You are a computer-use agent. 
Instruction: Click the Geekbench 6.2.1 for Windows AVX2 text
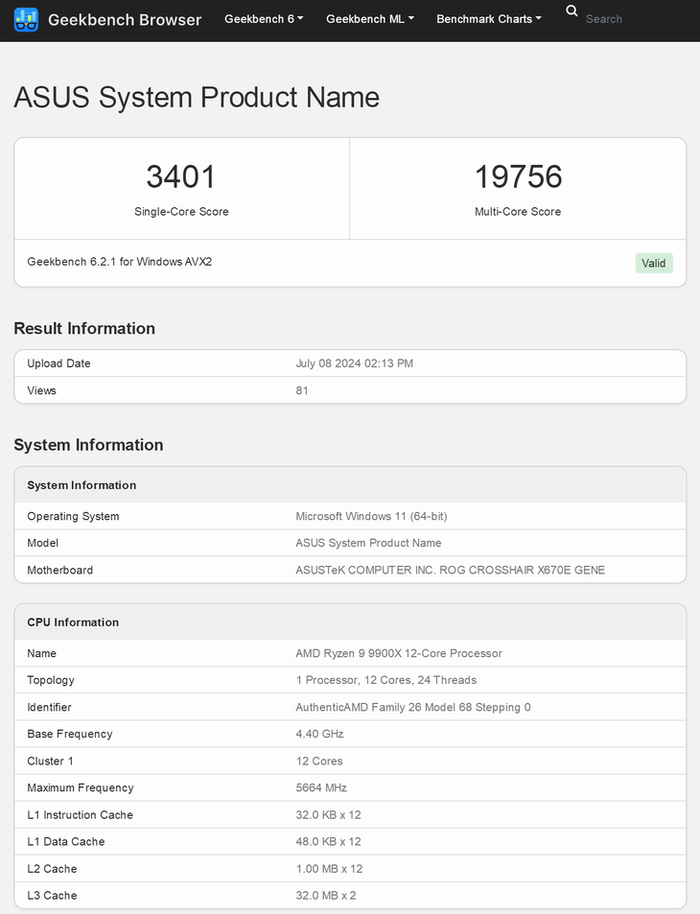pos(120,262)
